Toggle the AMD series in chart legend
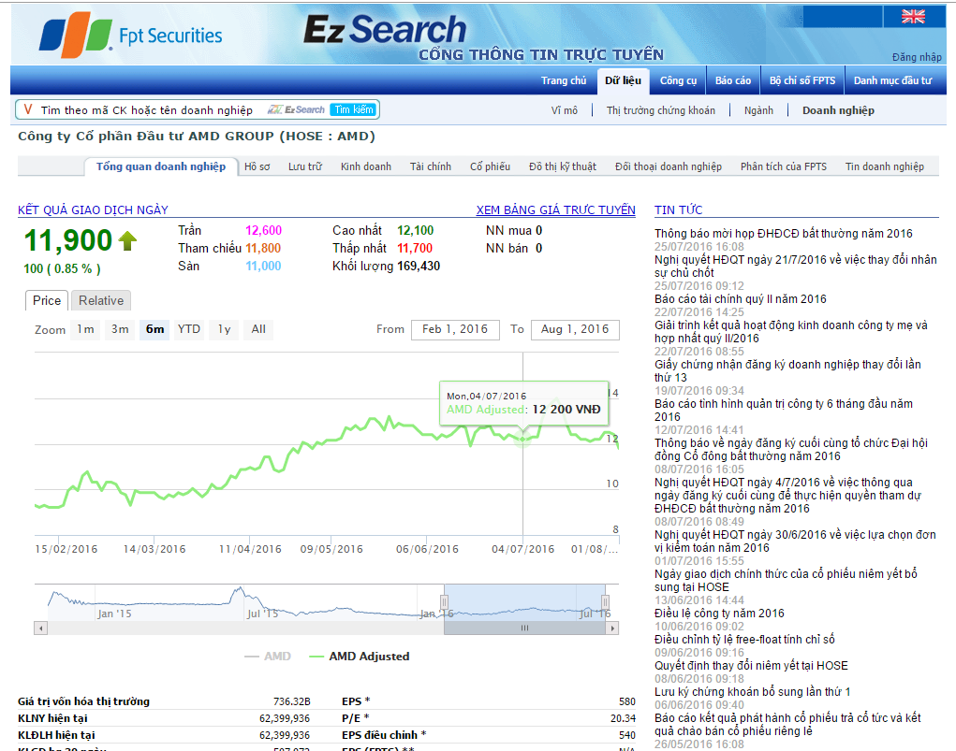Viewport: 956px width, 751px height. (268, 656)
